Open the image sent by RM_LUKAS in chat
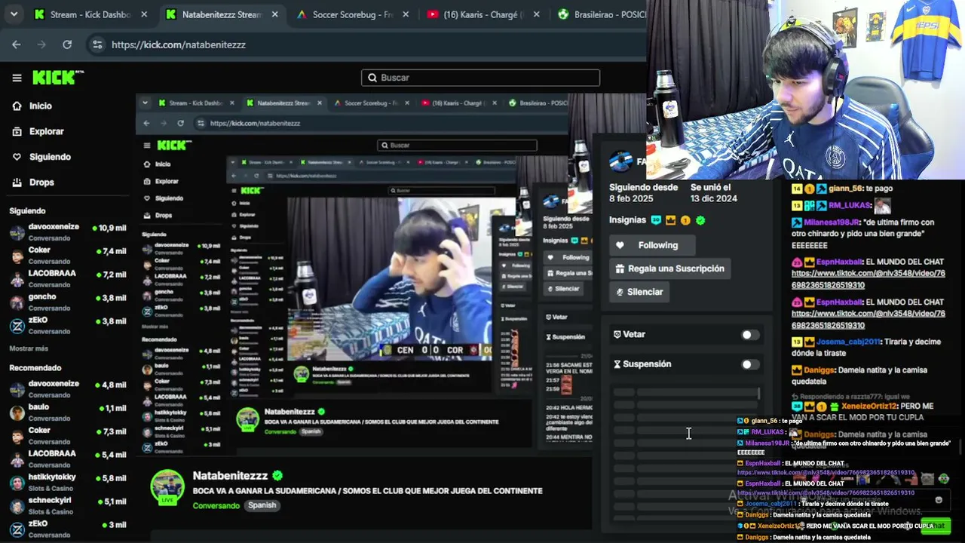 (x=882, y=206)
